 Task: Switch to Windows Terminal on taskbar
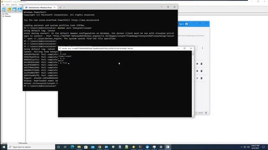(x=140, y=147)
